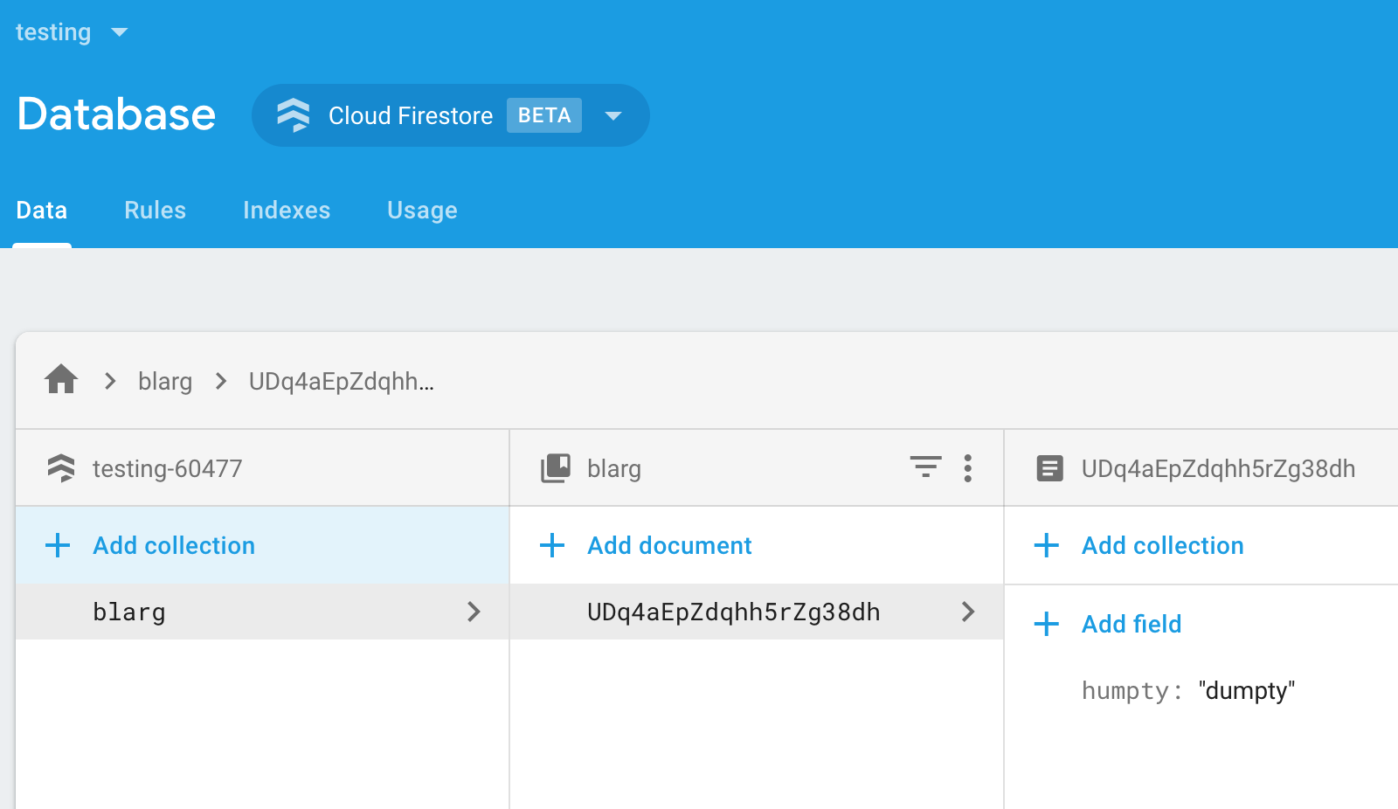Screen dimensions: 1398x809
Task: Expand the blarg collection chevron arrow
Action: pyautogui.click(x=474, y=612)
